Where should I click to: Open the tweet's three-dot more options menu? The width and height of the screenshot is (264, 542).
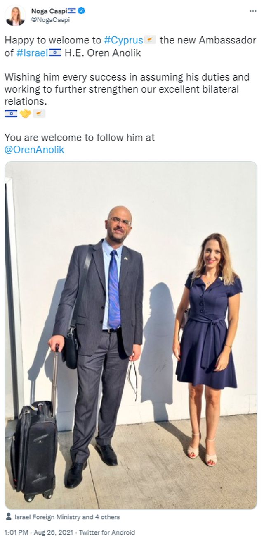253,11
